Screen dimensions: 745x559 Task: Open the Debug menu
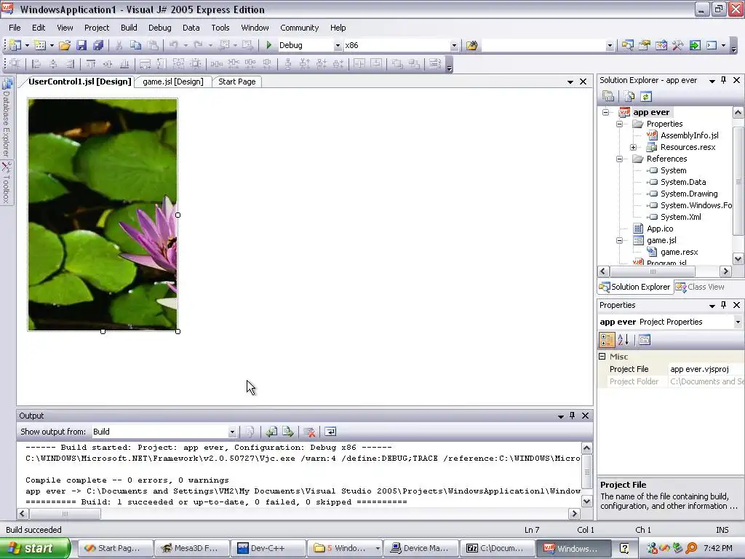click(x=159, y=28)
